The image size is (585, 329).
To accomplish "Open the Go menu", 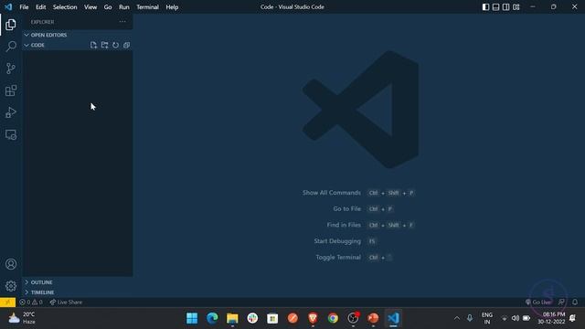I will (x=108, y=7).
